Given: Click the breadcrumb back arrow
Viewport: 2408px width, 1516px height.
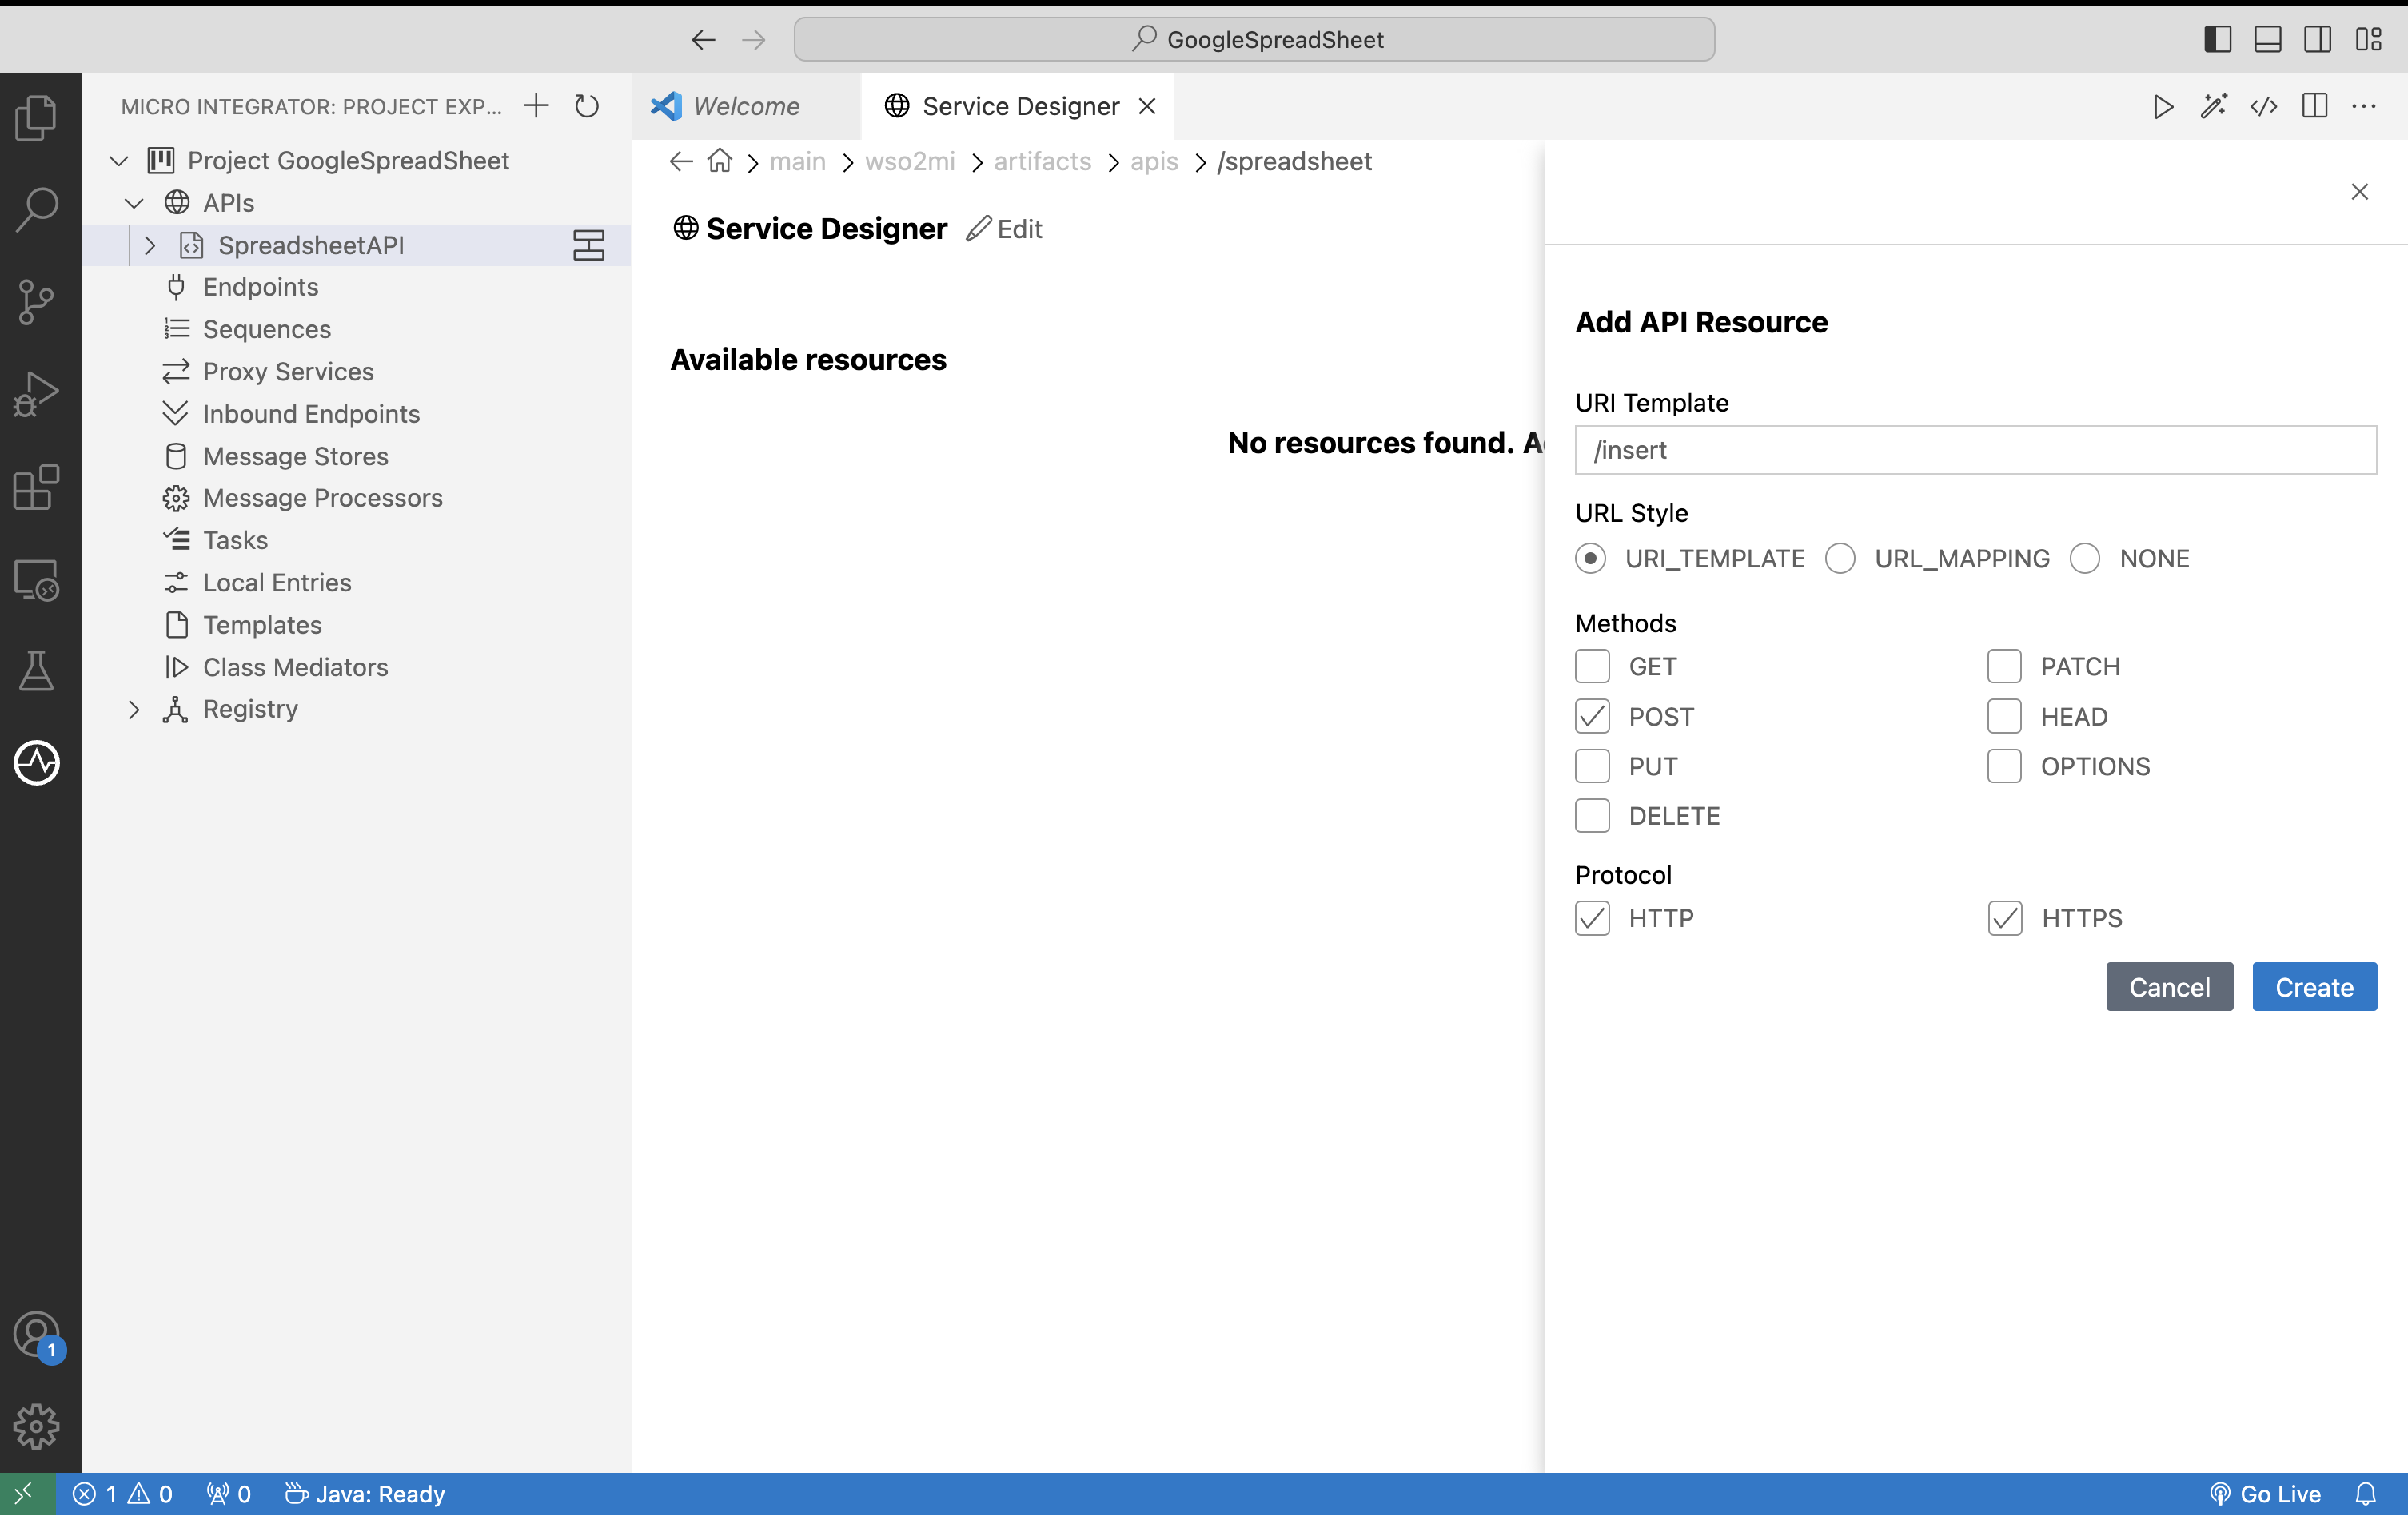Looking at the screenshot, I should (681, 161).
